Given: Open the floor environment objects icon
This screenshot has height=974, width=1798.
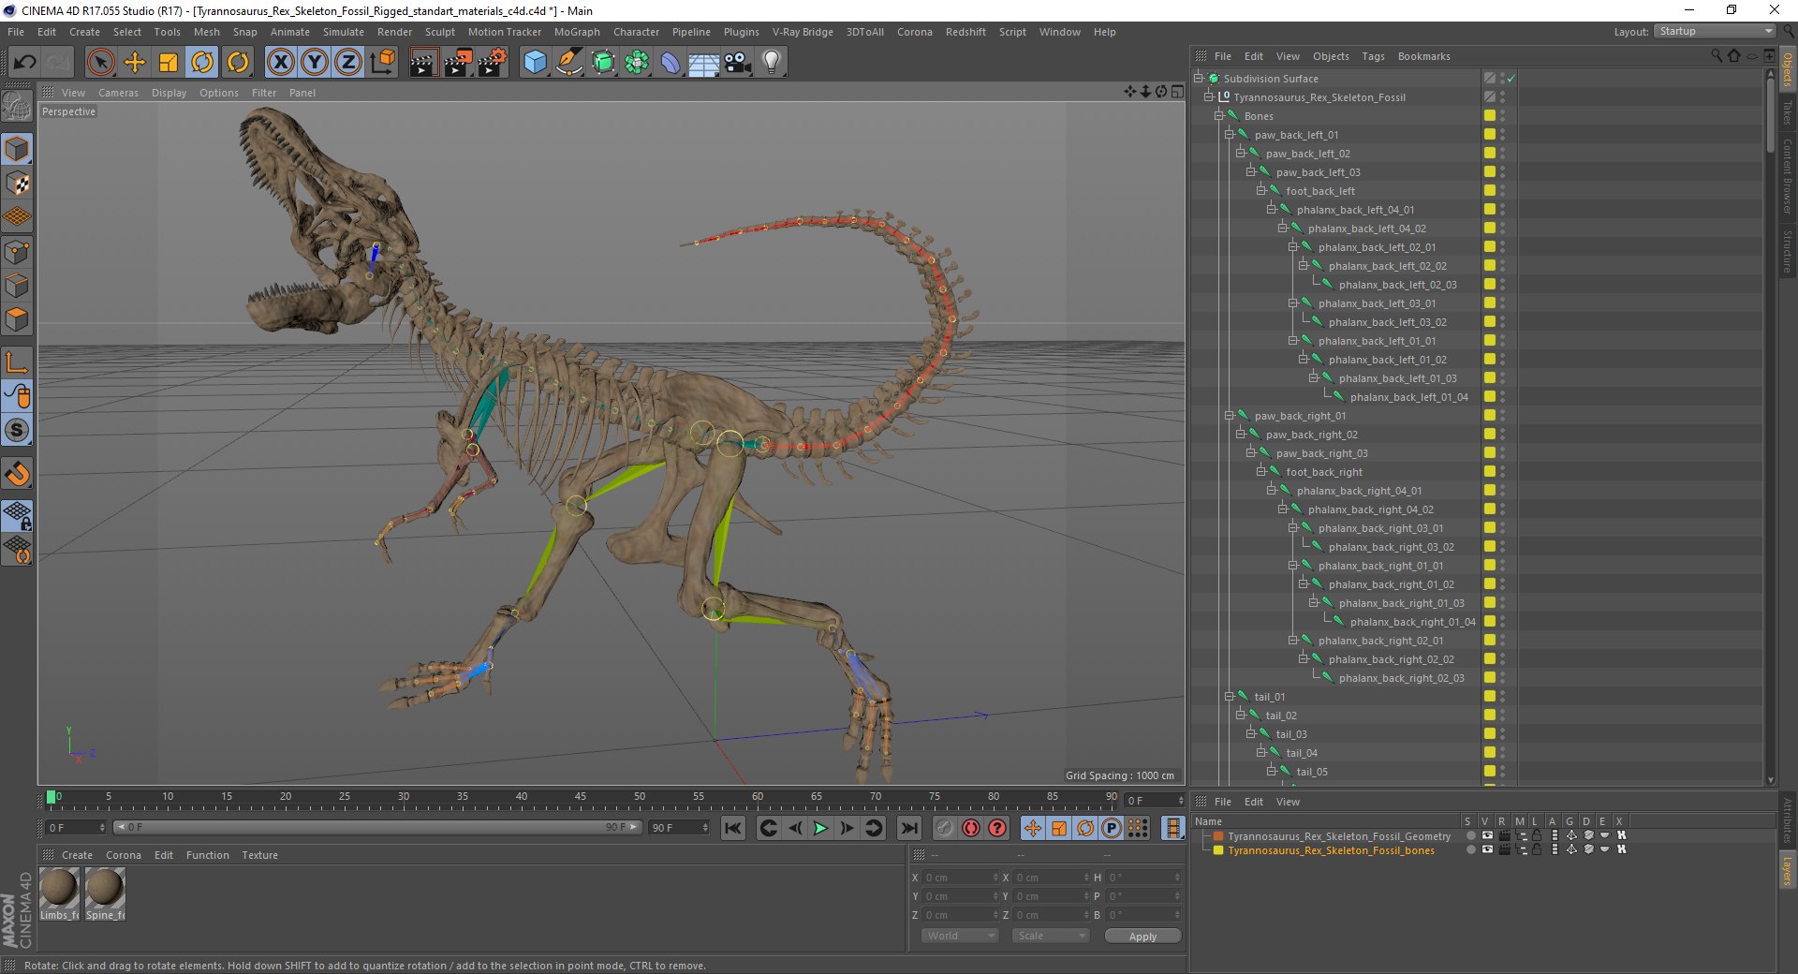Looking at the screenshot, I should pyautogui.click(x=703, y=63).
